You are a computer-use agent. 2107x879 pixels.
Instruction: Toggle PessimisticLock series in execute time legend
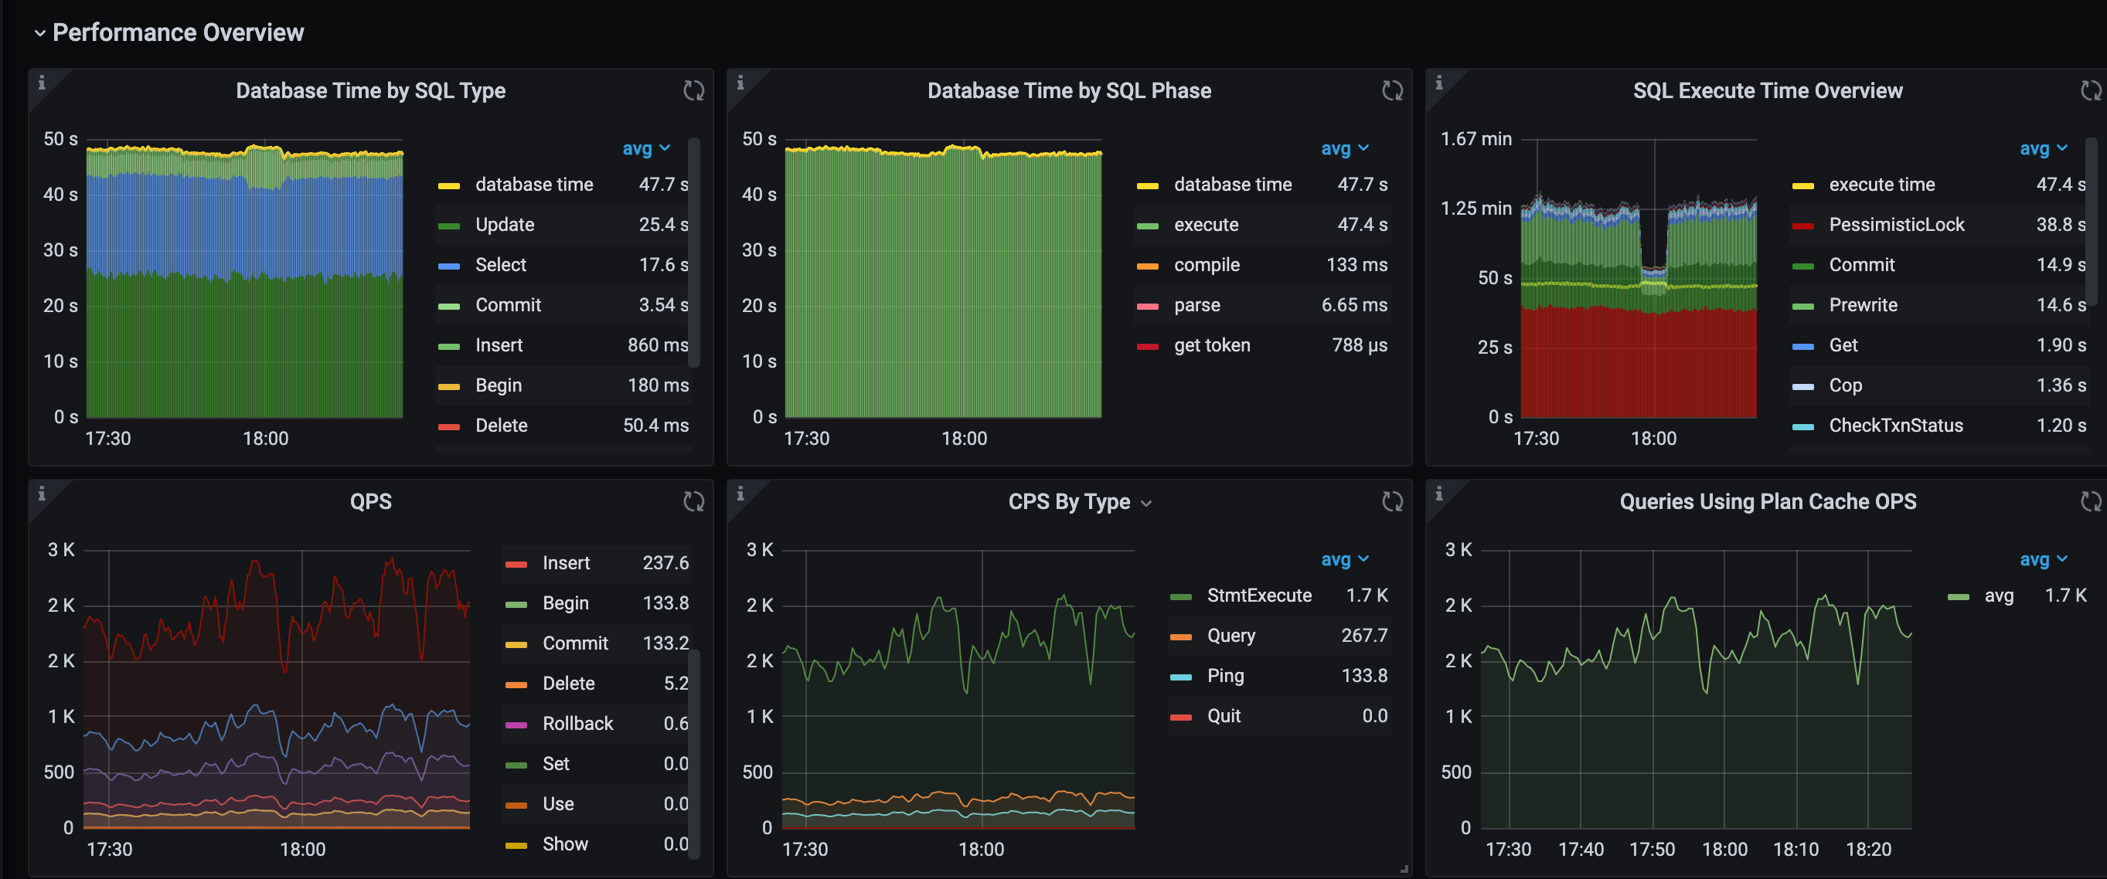(1896, 225)
